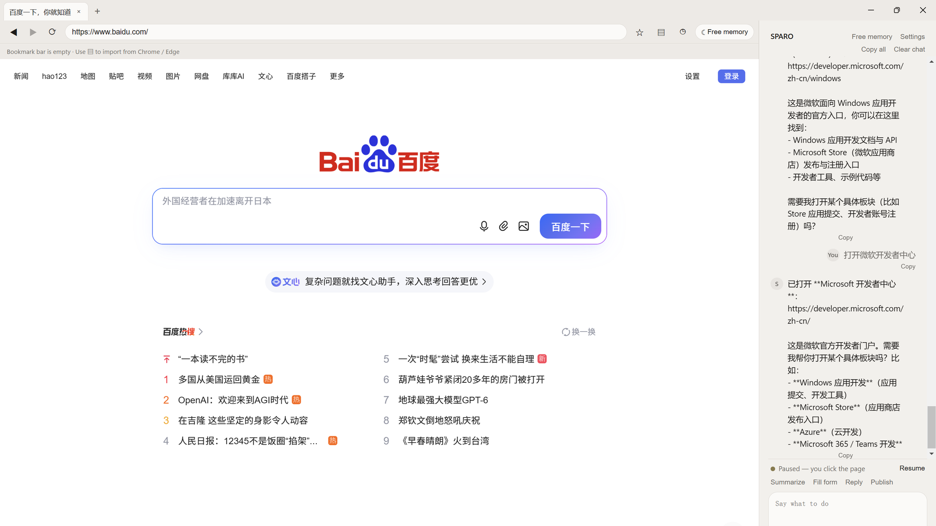Image resolution: width=936 pixels, height=526 pixels.
Task: Open the history clock icon
Action: (x=682, y=32)
